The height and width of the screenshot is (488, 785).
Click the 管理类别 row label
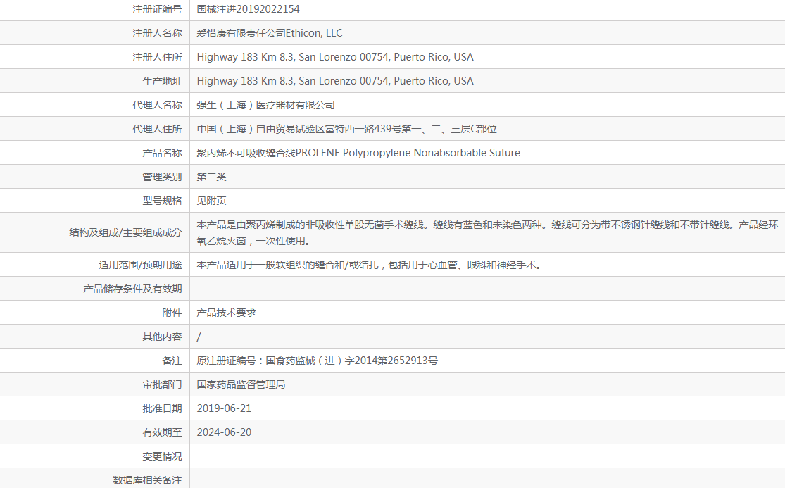pos(162,177)
